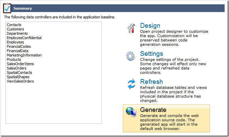Click the Summary clipboard checkmark icon
229x137 pixels.
coord(7,8)
